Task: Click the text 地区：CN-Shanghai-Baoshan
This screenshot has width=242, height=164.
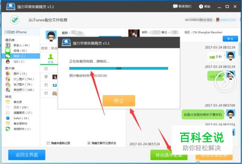Action: click(x=203, y=32)
